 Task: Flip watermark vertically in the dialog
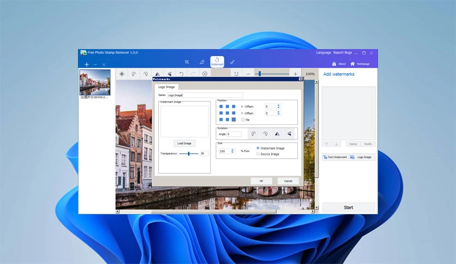coord(289,134)
